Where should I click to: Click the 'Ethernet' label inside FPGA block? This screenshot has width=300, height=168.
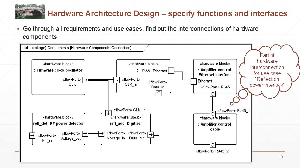[160, 71]
